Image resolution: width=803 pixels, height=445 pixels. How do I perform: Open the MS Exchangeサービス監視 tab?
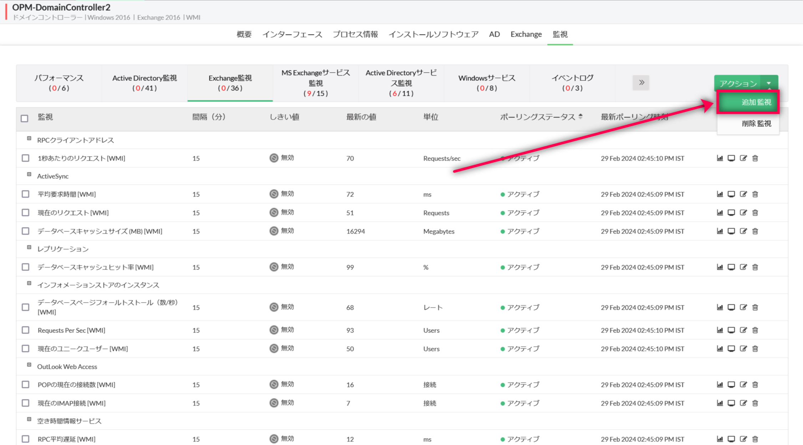316,83
